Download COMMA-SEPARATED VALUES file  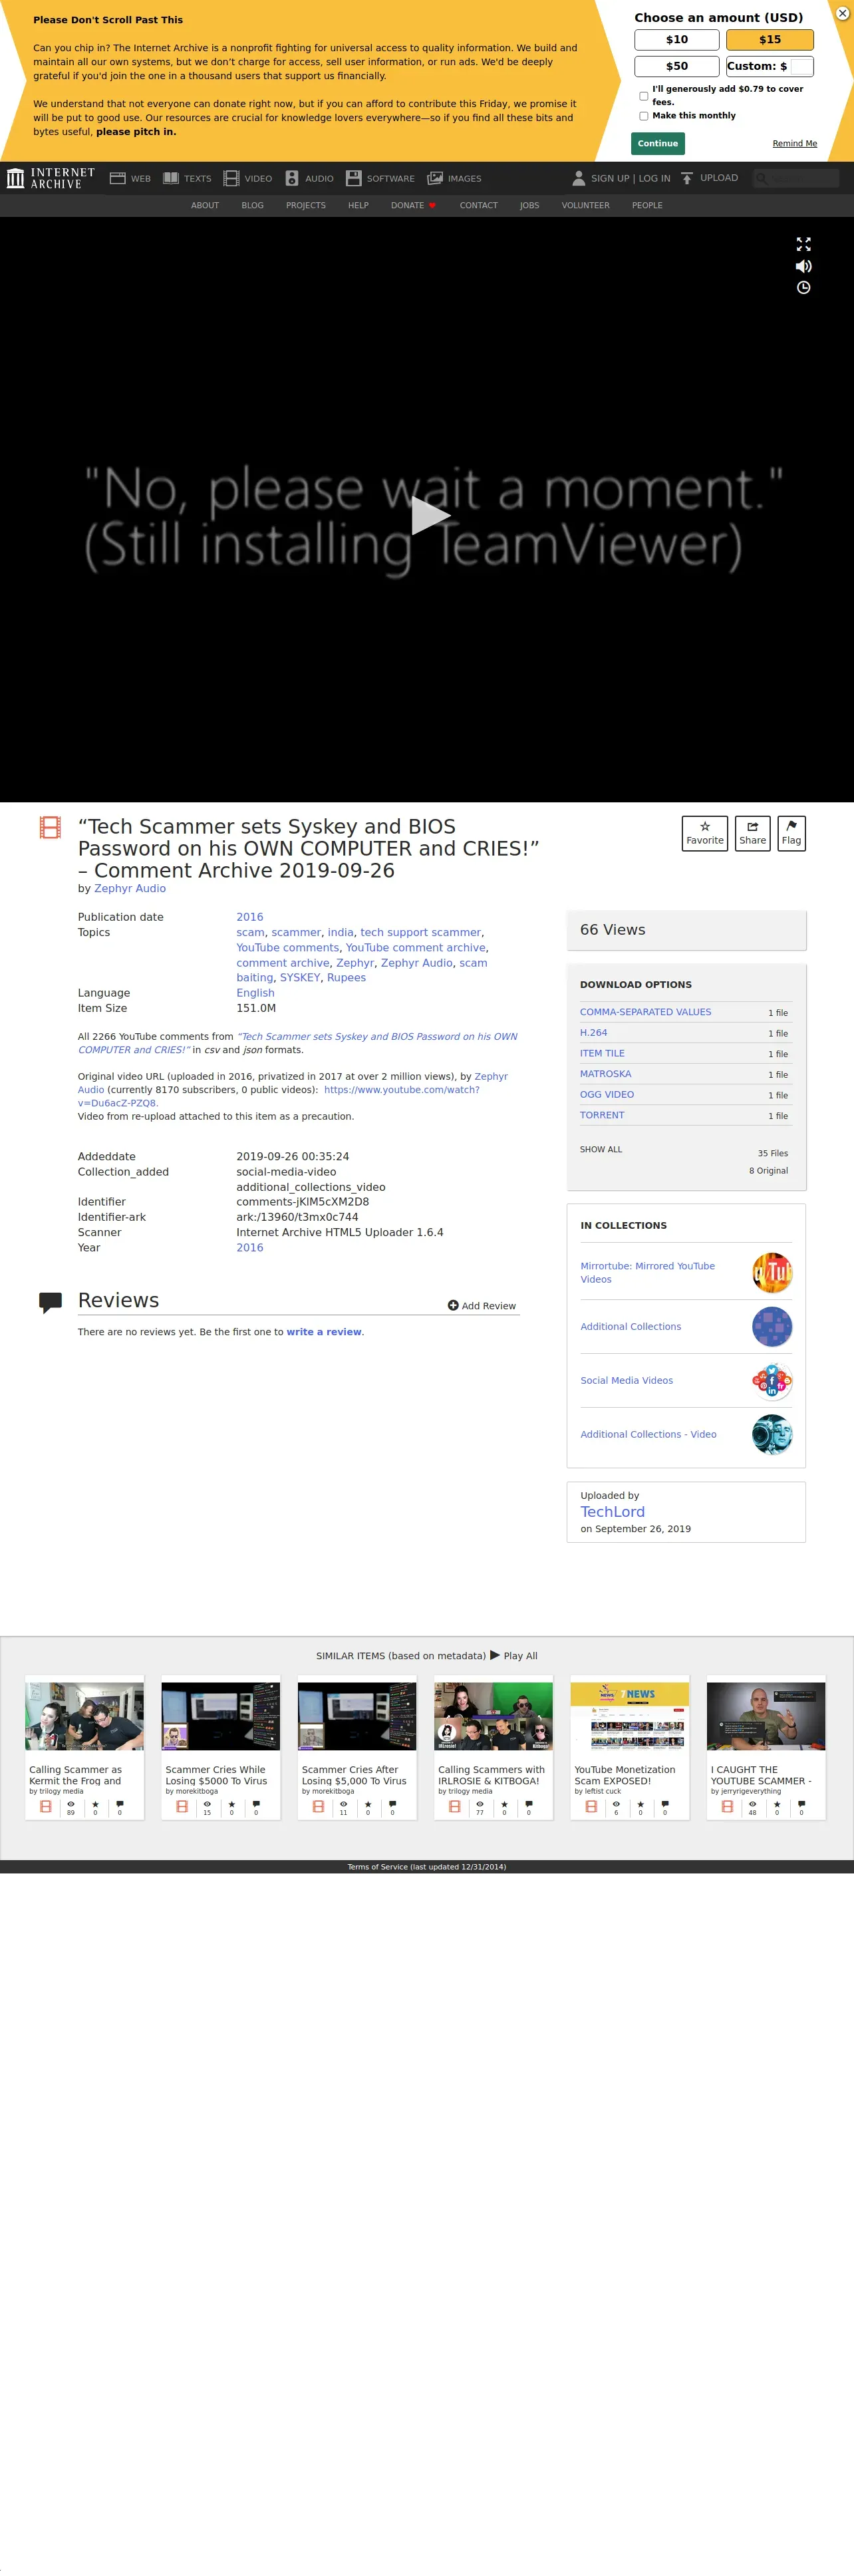645,1012
